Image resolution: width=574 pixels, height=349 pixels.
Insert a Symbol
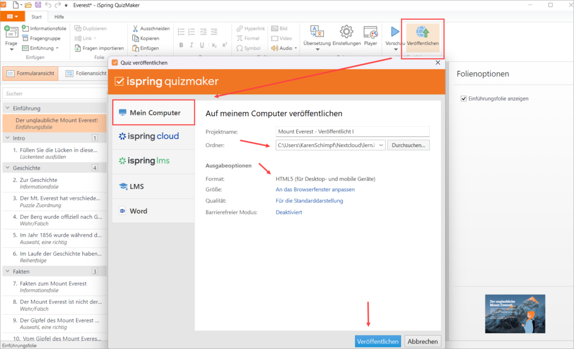pyautogui.click(x=248, y=48)
